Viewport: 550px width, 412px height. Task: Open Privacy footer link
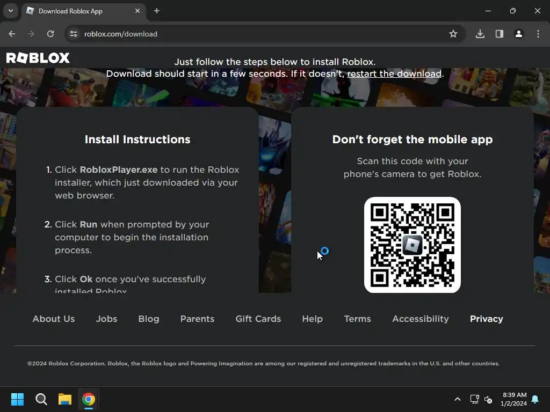click(x=487, y=319)
